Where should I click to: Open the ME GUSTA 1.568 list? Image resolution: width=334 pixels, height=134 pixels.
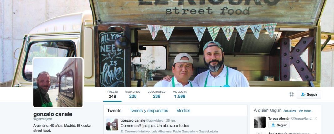180,94
